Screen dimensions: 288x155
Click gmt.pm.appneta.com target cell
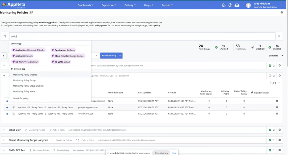(x=88, y=107)
